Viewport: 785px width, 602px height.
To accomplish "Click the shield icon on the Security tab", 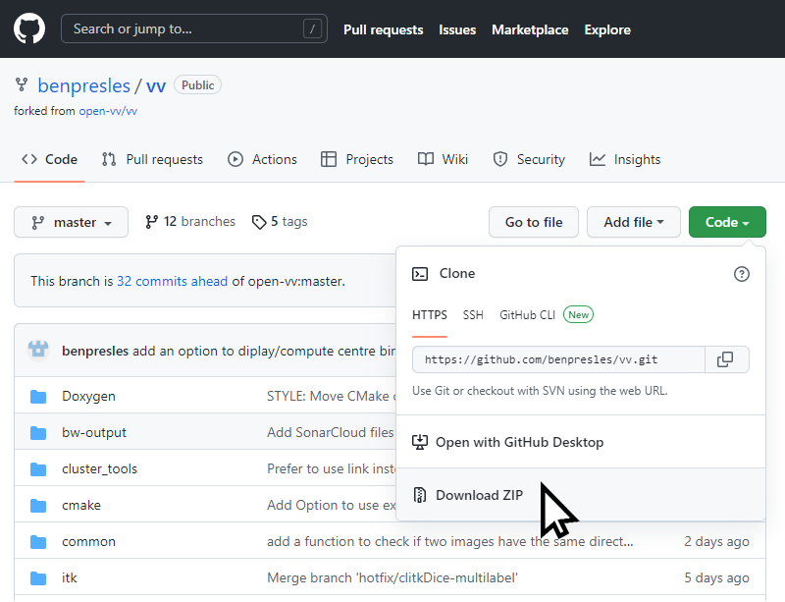I will tap(500, 159).
